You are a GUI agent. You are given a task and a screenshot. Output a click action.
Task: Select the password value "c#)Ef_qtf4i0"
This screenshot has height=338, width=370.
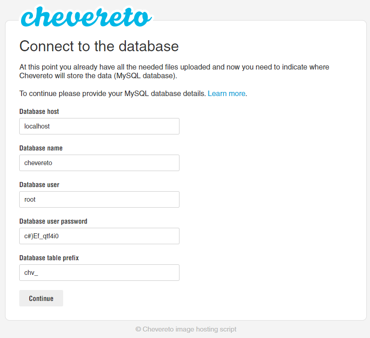(41, 236)
